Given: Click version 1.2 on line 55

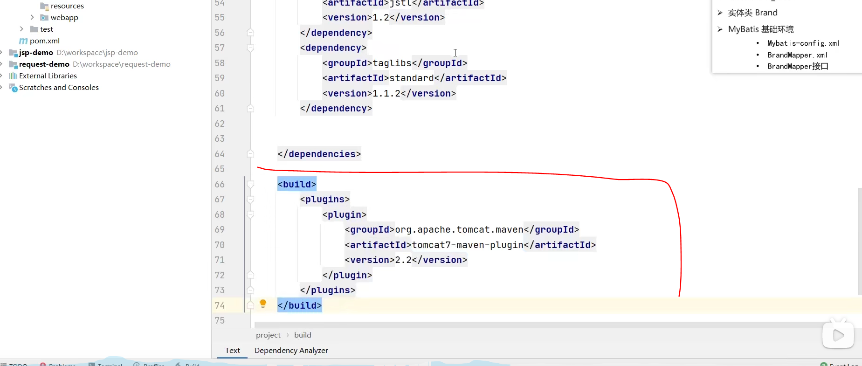Looking at the screenshot, I should [x=381, y=18].
